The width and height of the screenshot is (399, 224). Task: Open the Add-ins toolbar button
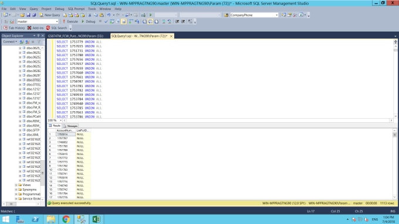click(35, 28)
